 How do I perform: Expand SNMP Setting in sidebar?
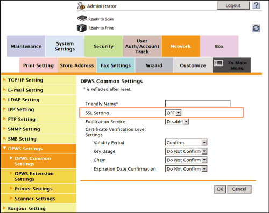click(x=39, y=129)
